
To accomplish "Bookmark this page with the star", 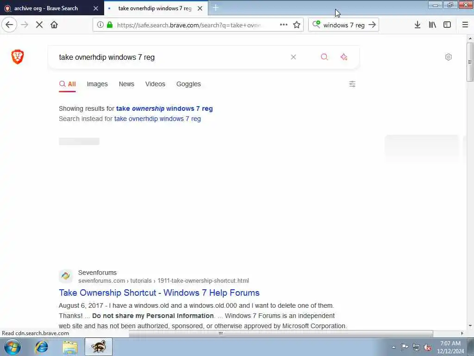I will (x=297, y=25).
